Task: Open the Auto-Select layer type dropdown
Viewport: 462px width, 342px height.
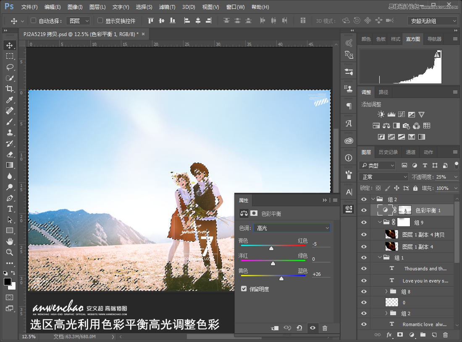Action: pyautogui.click(x=78, y=21)
